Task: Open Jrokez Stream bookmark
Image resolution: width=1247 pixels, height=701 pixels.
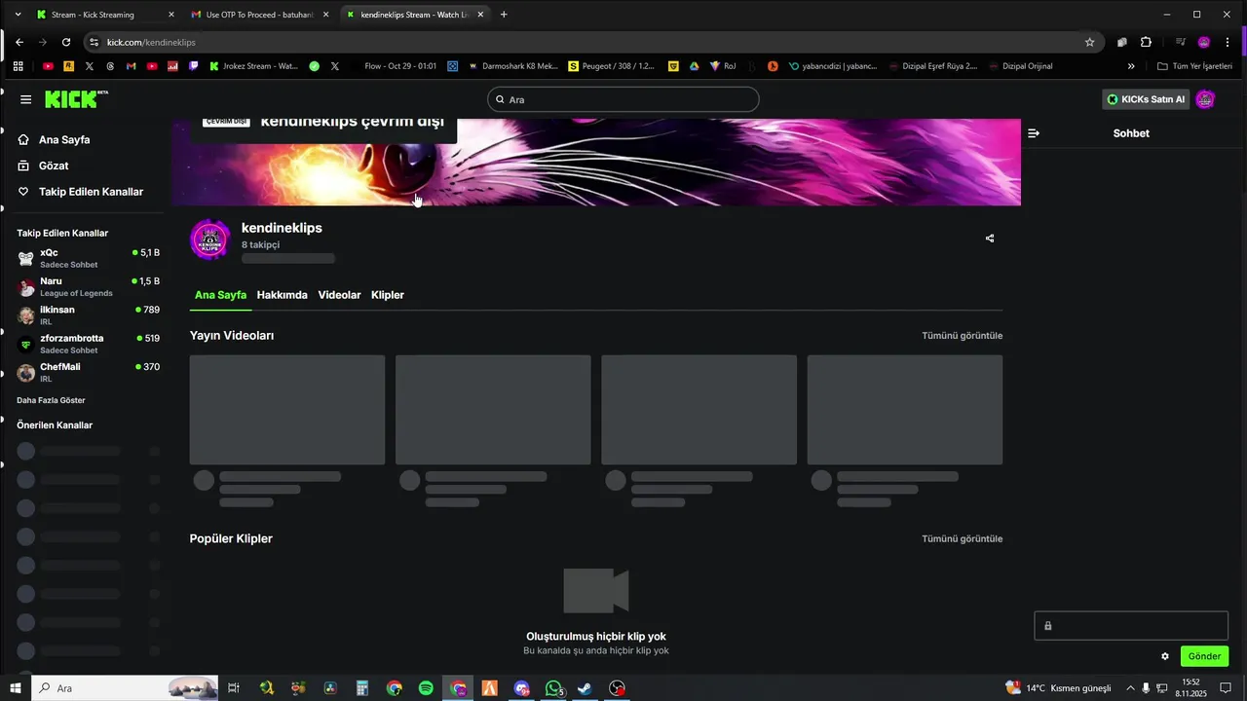Action: (x=253, y=66)
